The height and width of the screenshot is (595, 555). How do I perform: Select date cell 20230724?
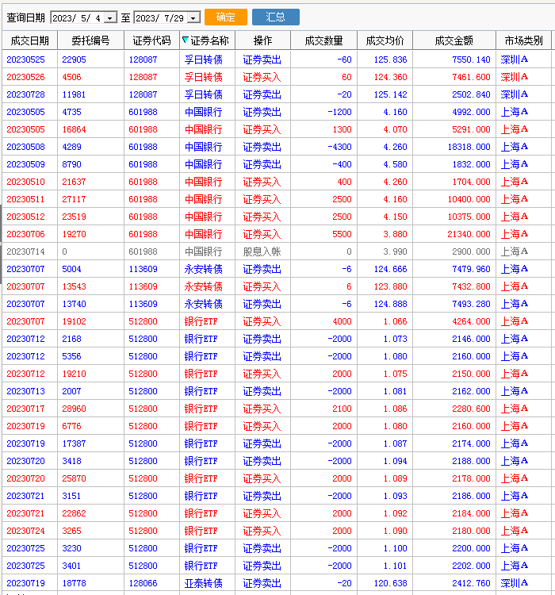pyautogui.click(x=26, y=531)
